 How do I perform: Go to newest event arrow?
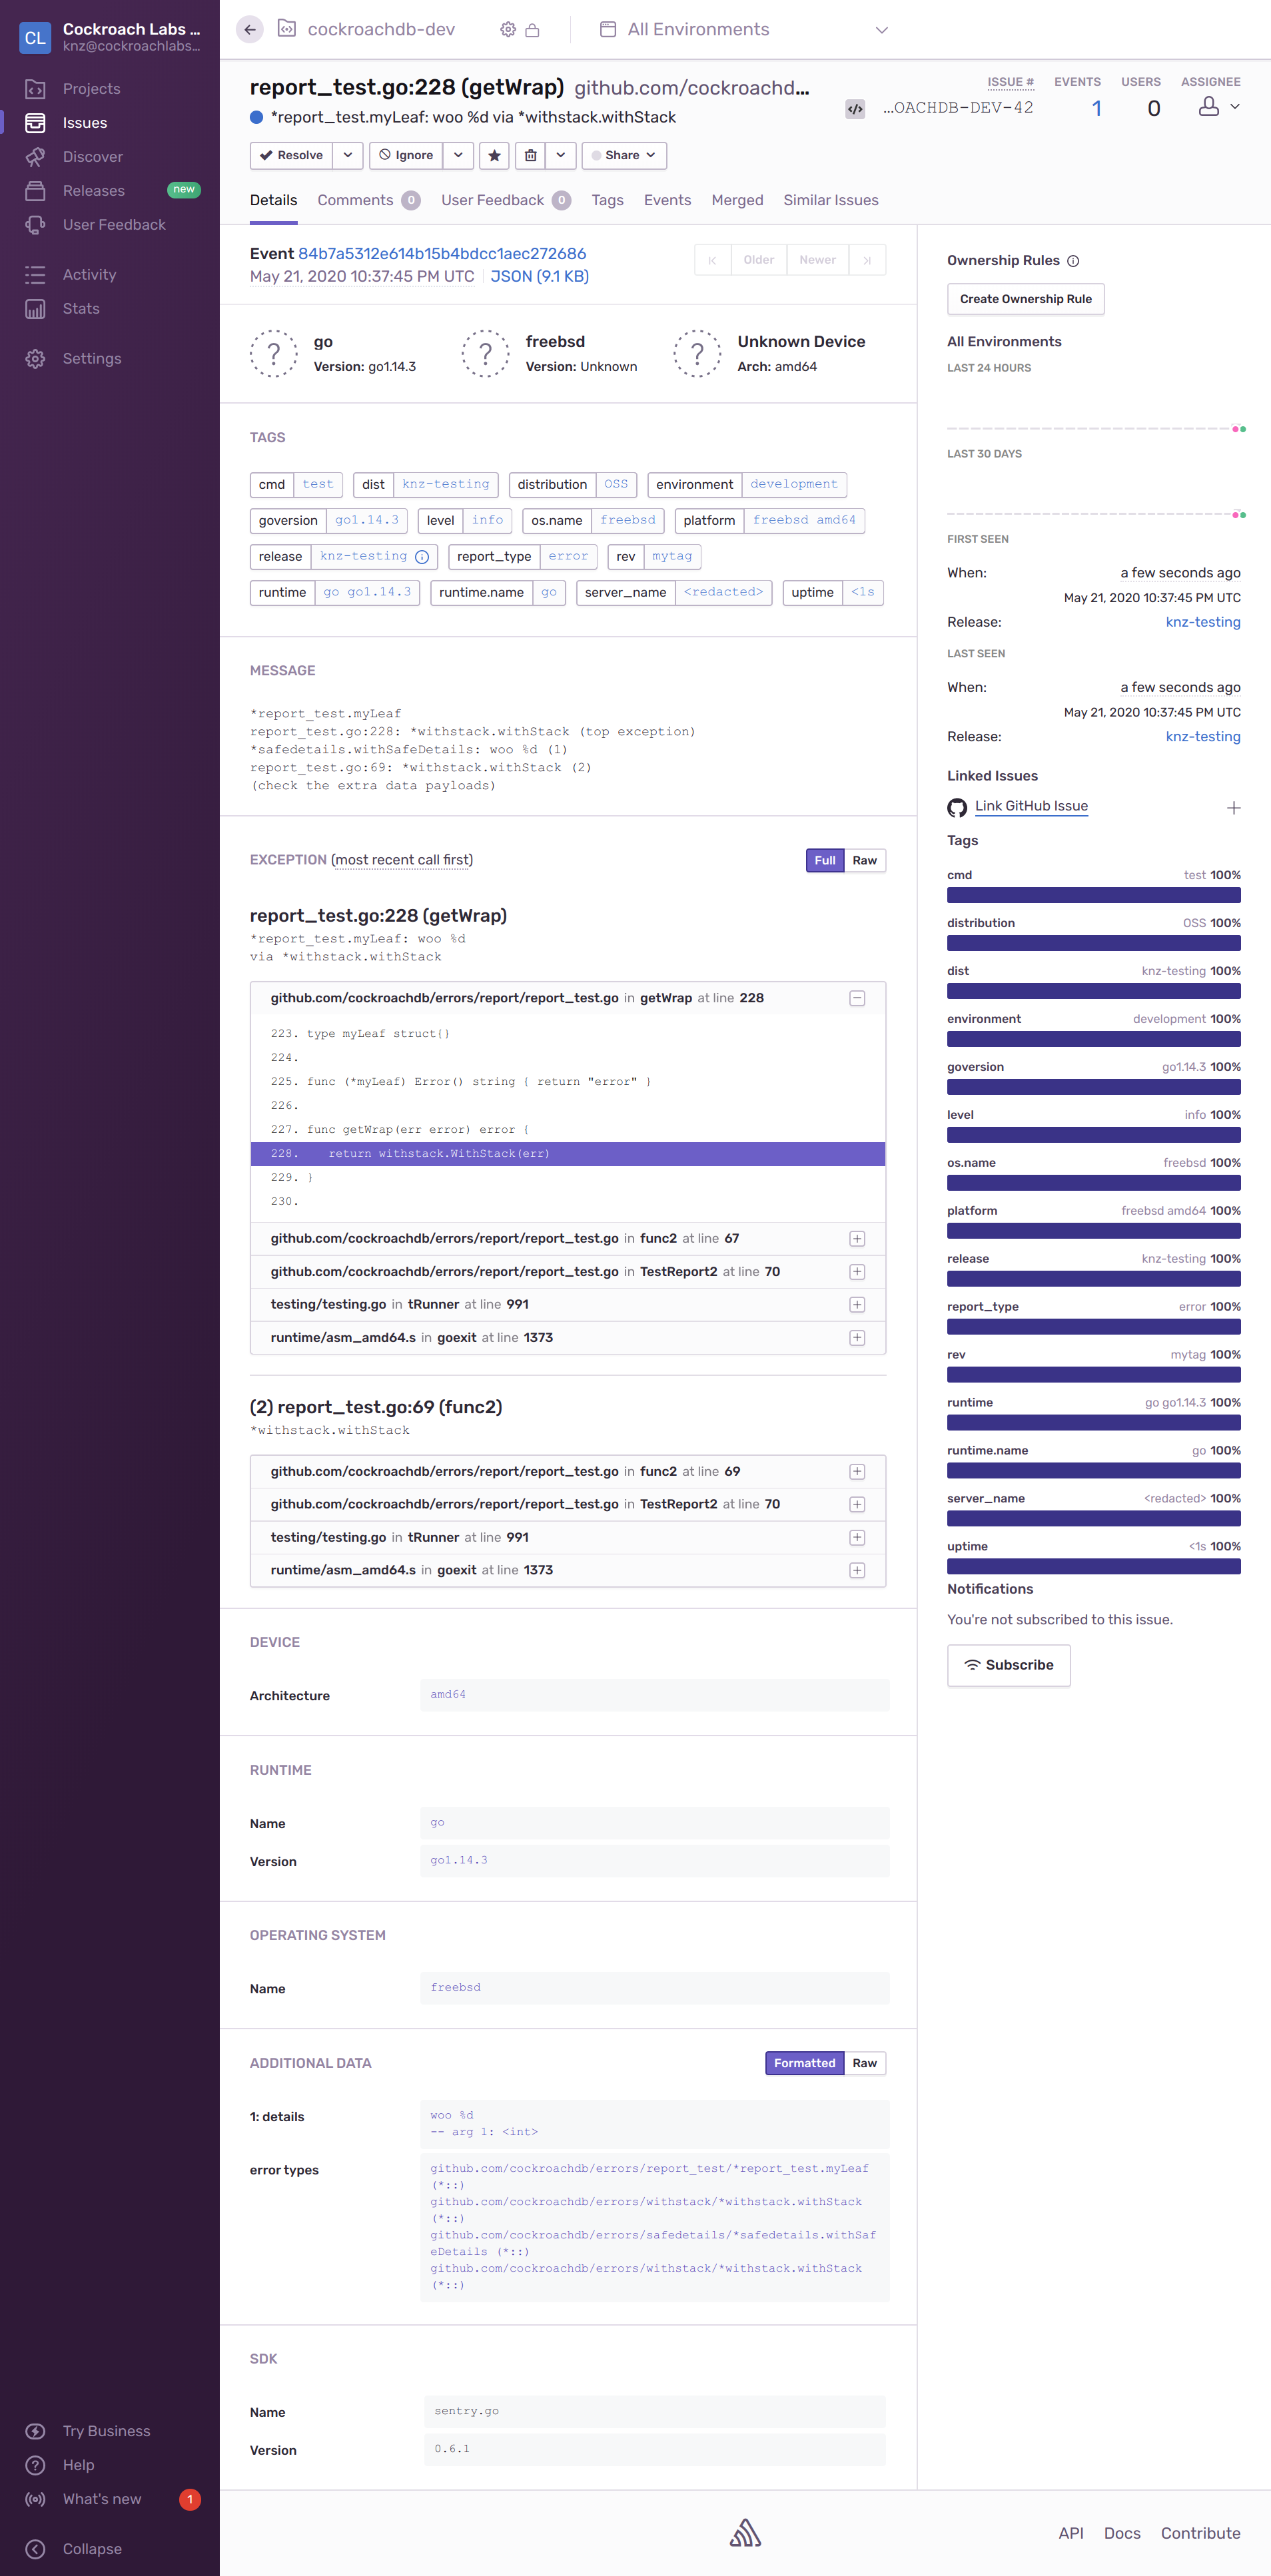pos(867,260)
